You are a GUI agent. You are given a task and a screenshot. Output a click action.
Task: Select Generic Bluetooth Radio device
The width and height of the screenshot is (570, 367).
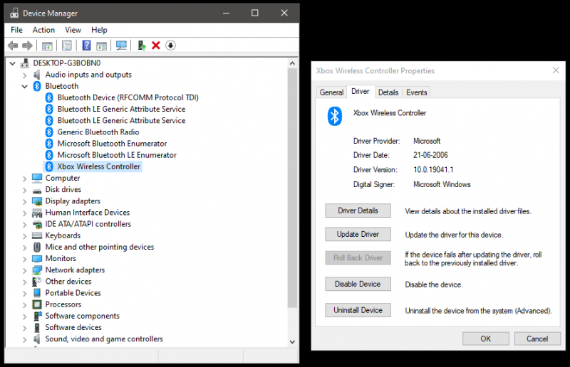click(98, 132)
